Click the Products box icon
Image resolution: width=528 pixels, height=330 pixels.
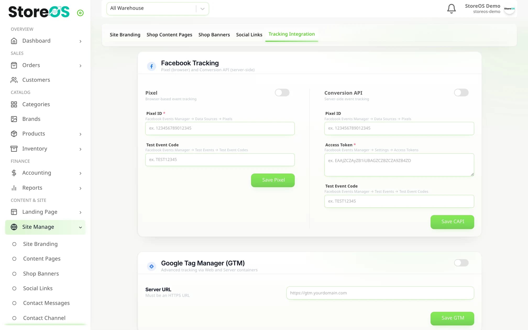14,134
